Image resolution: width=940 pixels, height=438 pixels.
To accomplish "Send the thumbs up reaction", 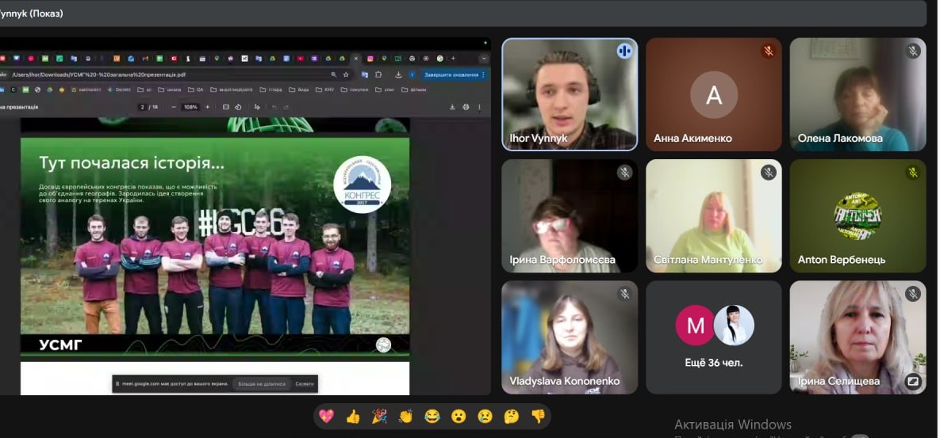I will 353,417.
